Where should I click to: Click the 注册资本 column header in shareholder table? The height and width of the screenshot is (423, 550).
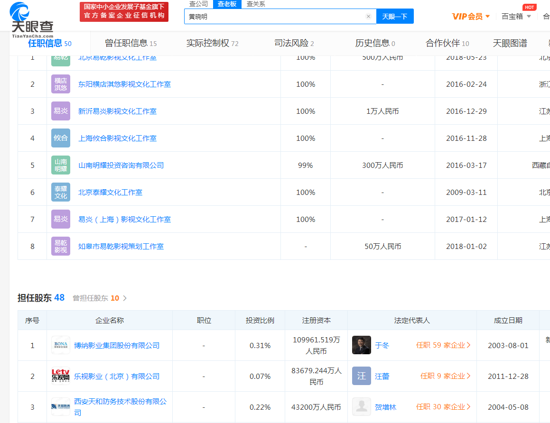pyautogui.click(x=317, y=320)
